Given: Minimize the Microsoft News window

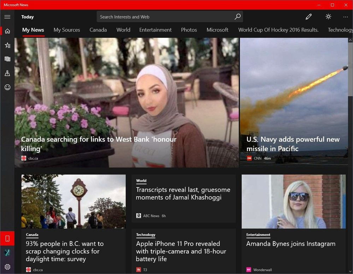Looking at the screenshot, I should [x=319, y=5].
